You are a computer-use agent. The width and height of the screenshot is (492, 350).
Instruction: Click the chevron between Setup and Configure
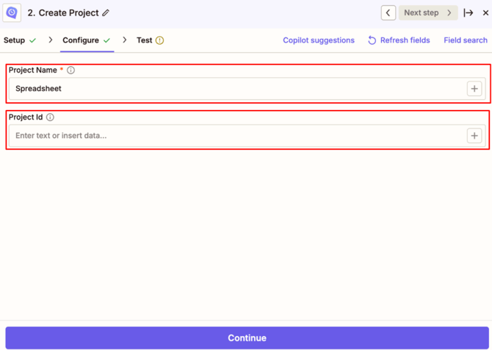50,40
